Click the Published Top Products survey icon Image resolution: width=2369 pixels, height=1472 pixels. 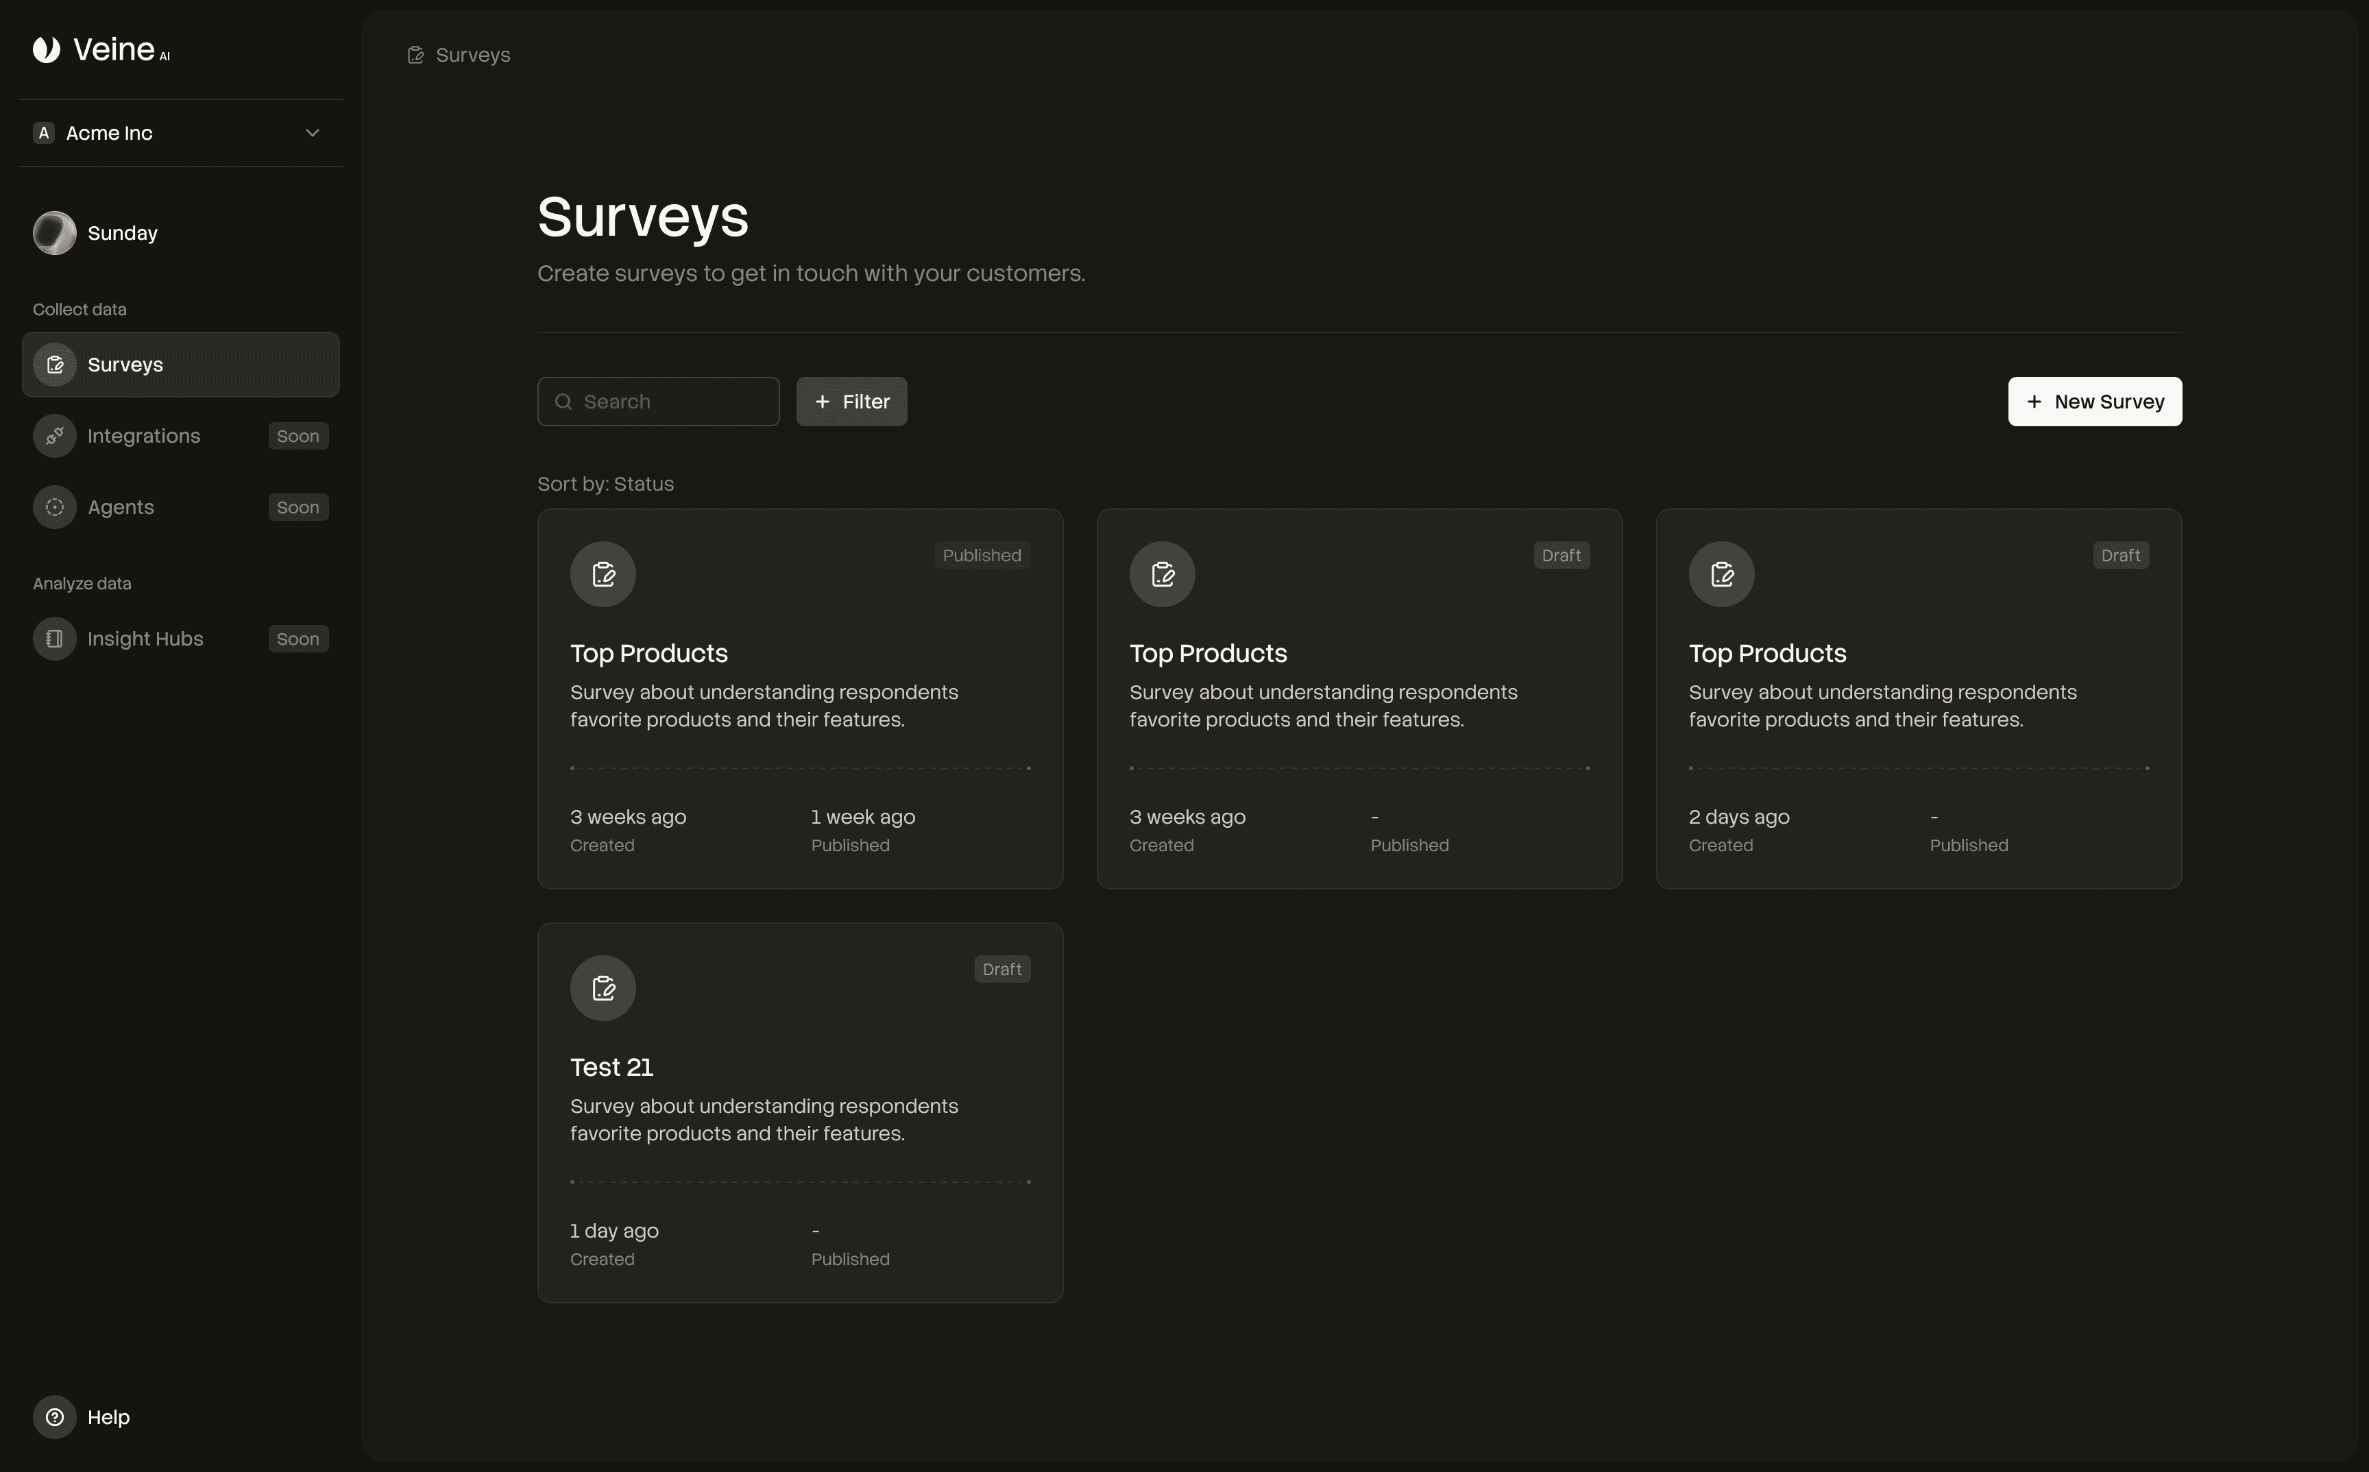click(x=603, y=574)
